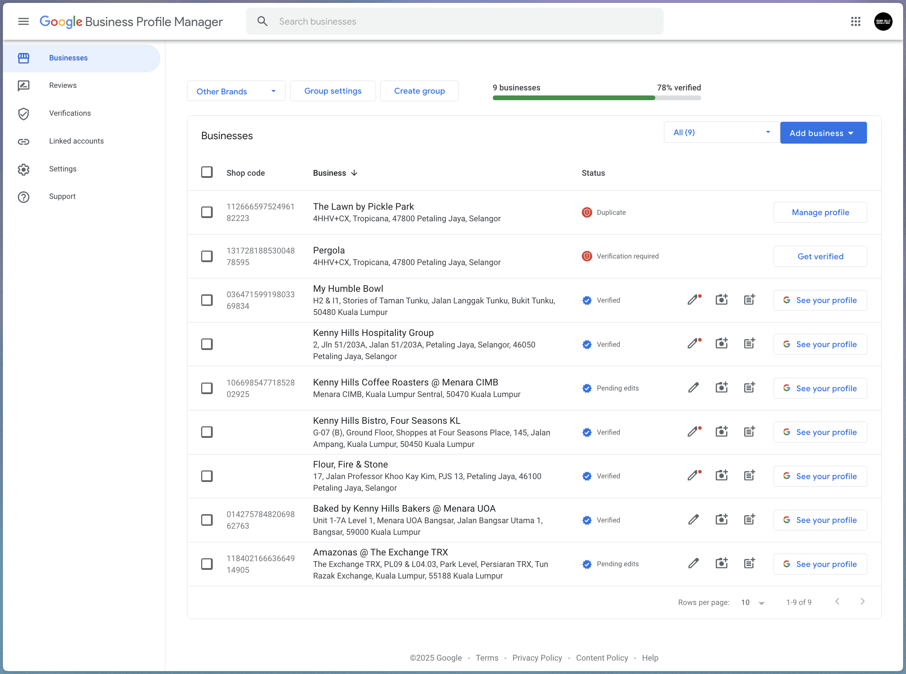Screen dimensions: 906x674
Task: Tick the checkbox for Kenny Hills Coffee Roasters
Action: [x=207, y=388]
